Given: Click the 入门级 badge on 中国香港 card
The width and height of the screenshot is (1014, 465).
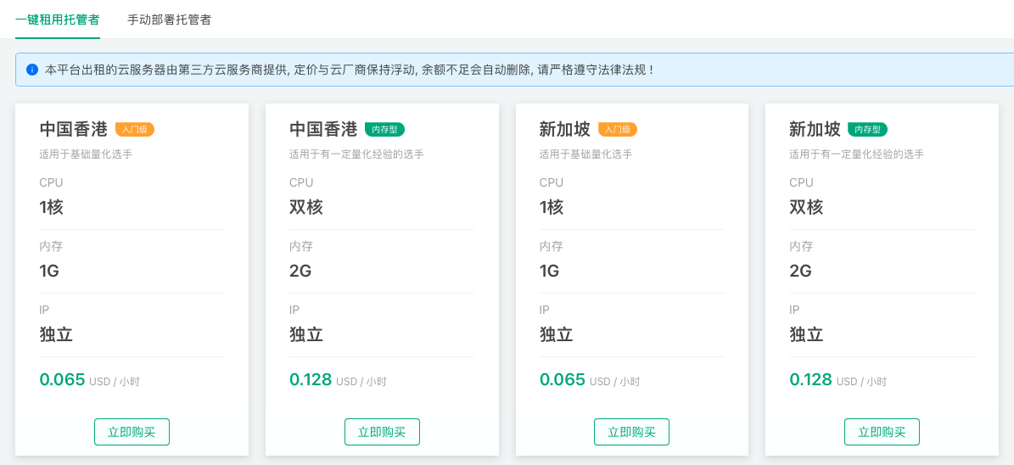Looking at the screenshot, I should coord(135,129).
